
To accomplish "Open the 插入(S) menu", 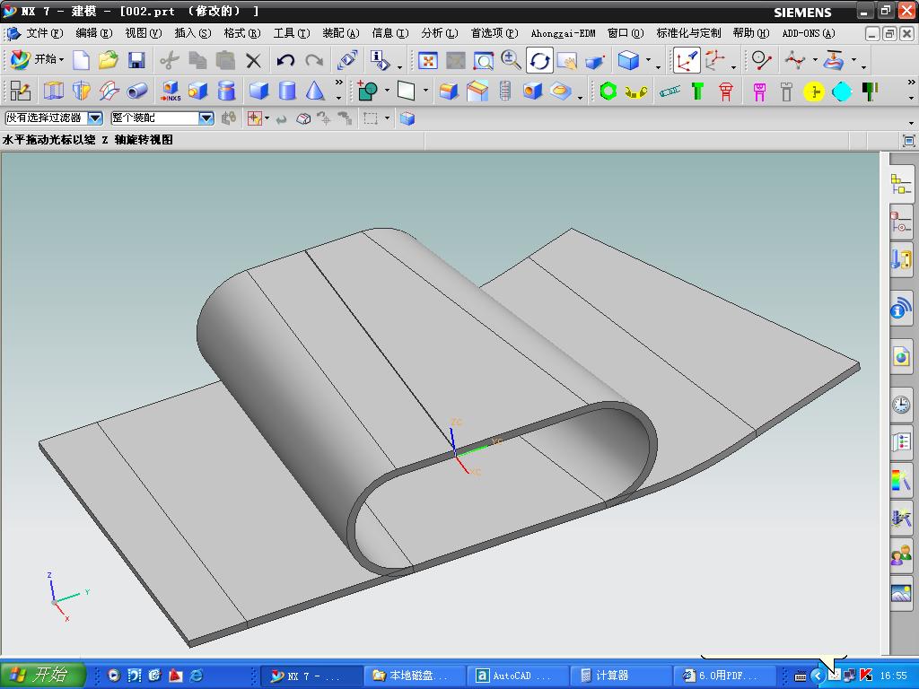I will 192,33.
